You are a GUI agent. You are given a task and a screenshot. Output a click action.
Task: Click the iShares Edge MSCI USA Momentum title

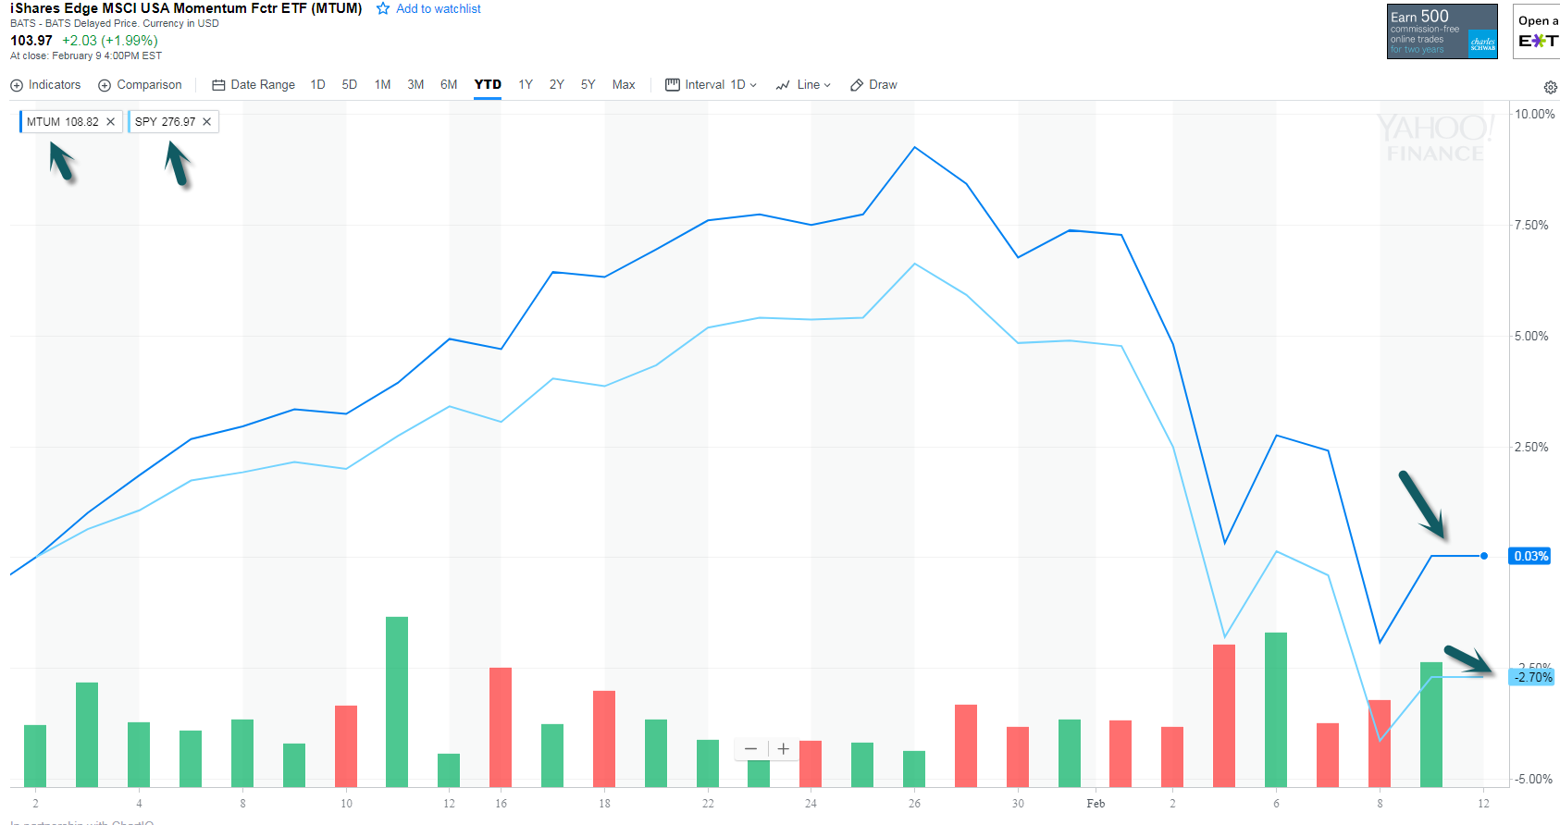[186, 8]
